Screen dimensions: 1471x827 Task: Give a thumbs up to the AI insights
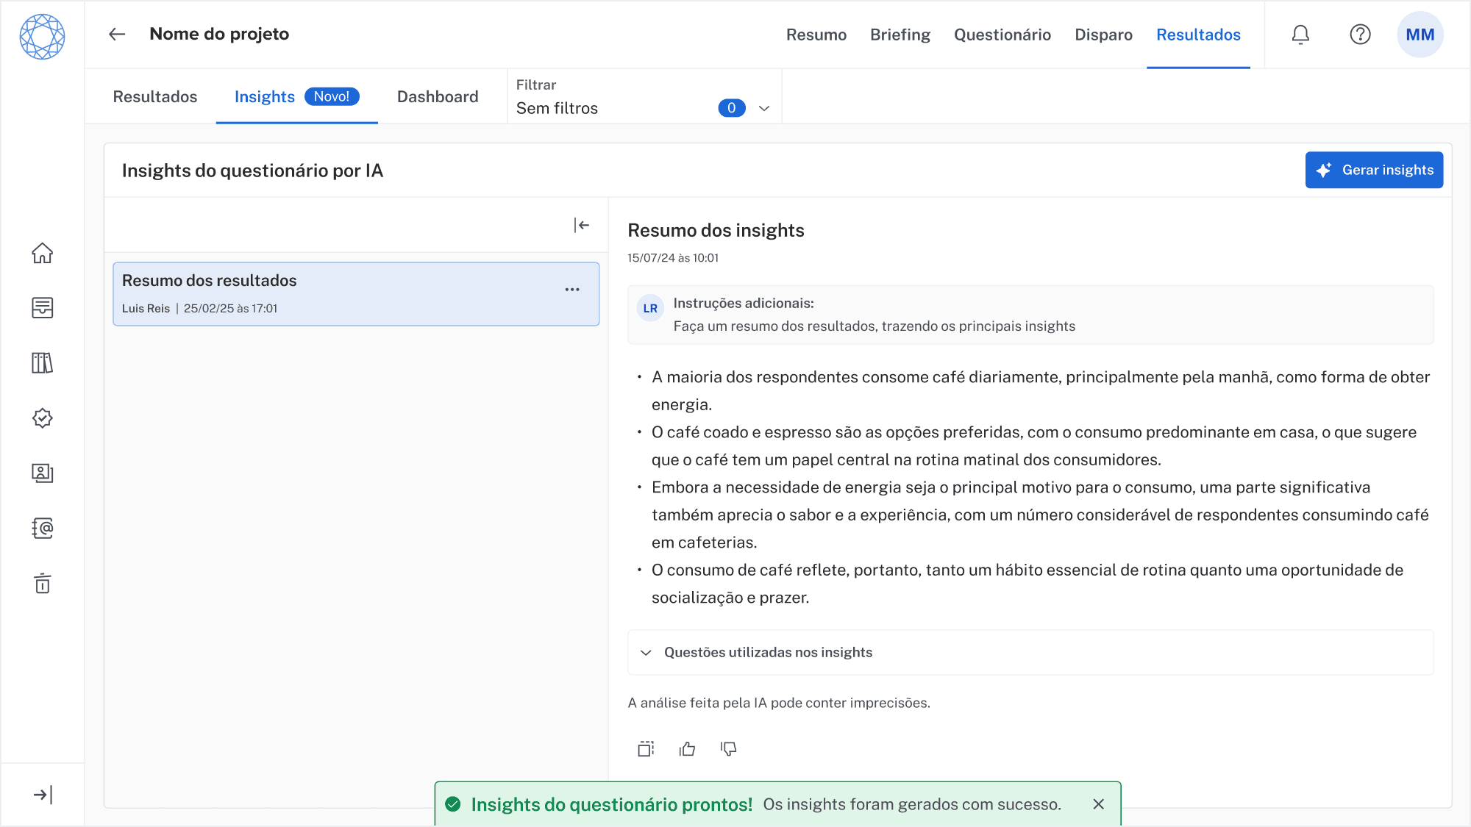(x=687, y=748)
